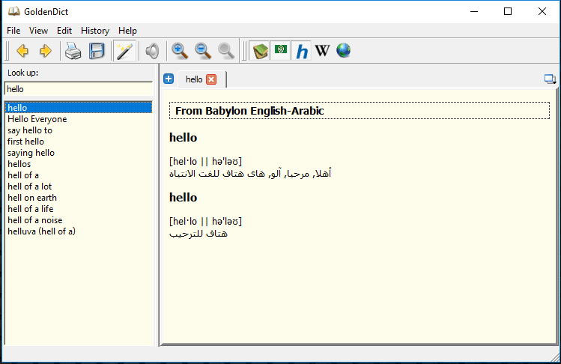This screenshot has height=364, width=561.
Task: Play pronunciation with the speaker icon
Action: pos(152,51)
